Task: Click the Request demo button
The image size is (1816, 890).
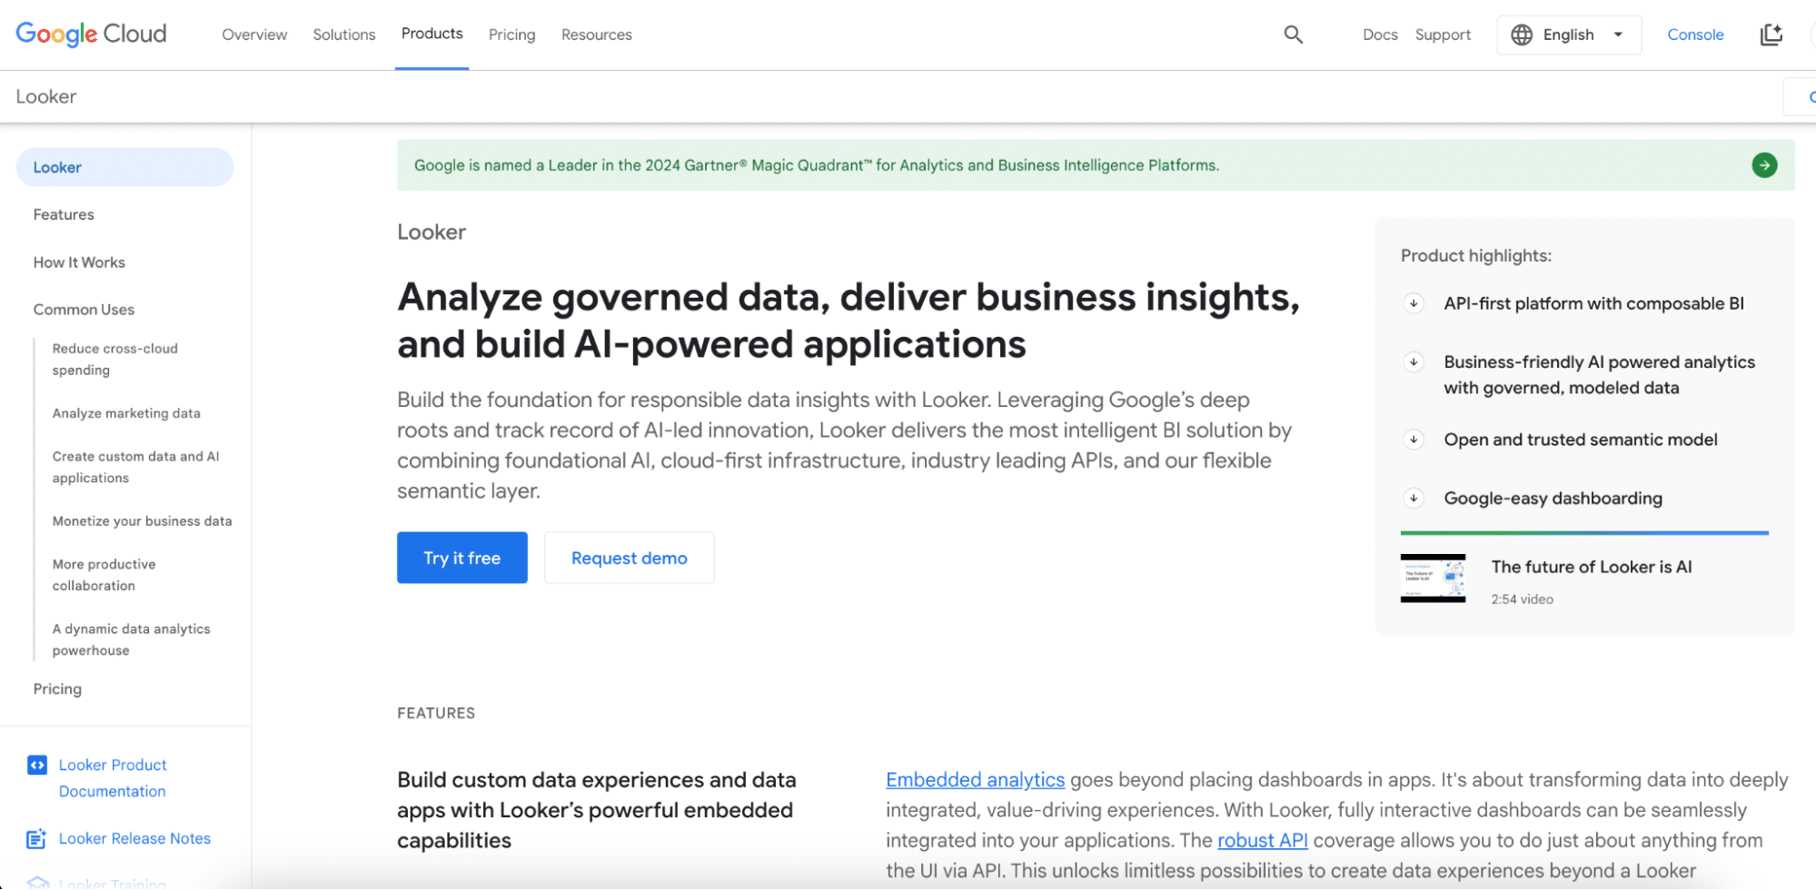Action: [x=629, y=558]
